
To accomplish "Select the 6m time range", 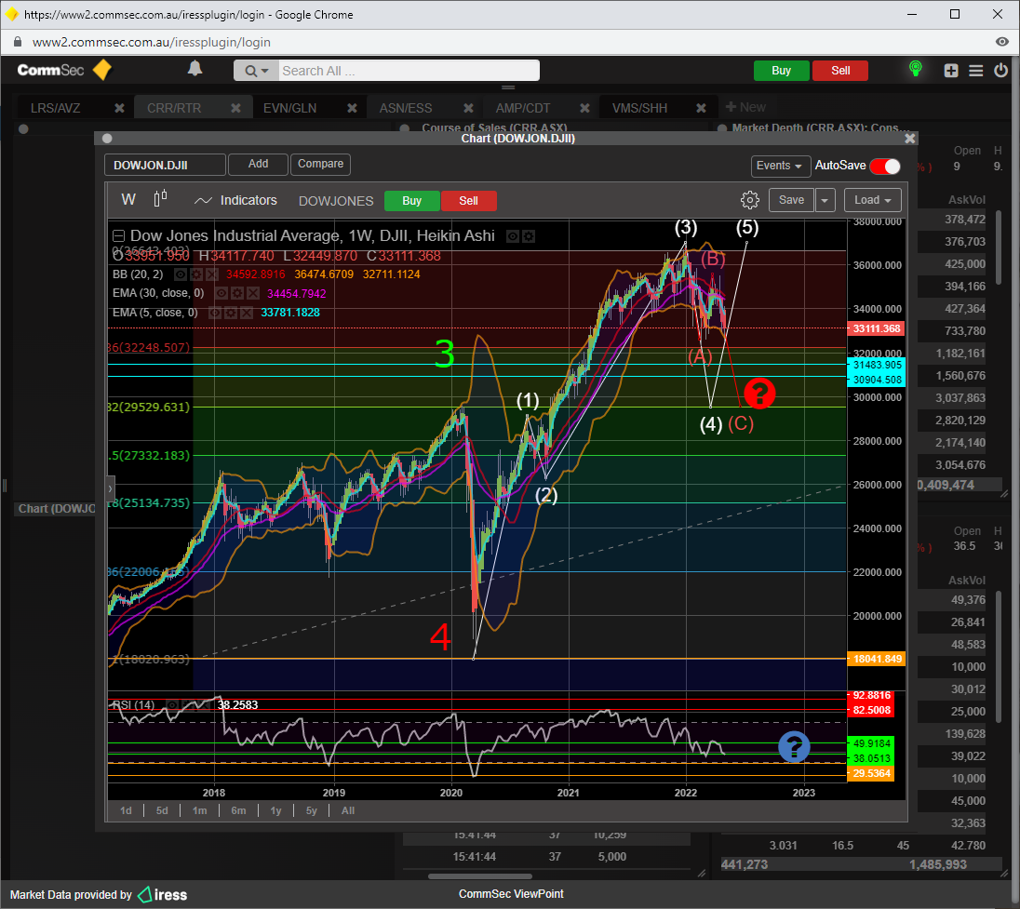I will pyautogui.click(x=239, y=810).
